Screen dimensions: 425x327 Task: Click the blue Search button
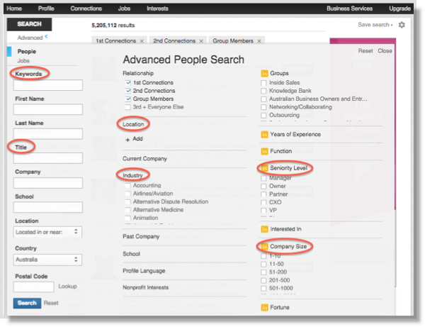(27, 303)
